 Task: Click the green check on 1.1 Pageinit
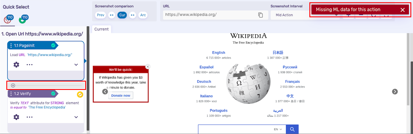tap(53, 45)
